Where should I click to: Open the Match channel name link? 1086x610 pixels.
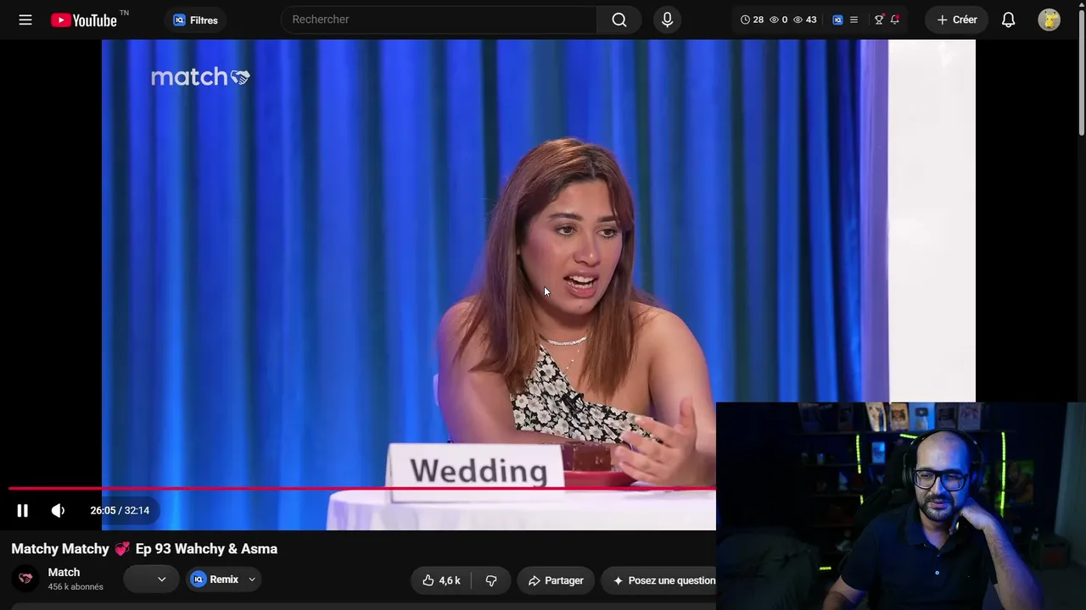[x=64, y=573]
